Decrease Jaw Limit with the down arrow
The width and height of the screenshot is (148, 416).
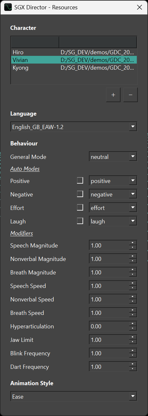133,342
